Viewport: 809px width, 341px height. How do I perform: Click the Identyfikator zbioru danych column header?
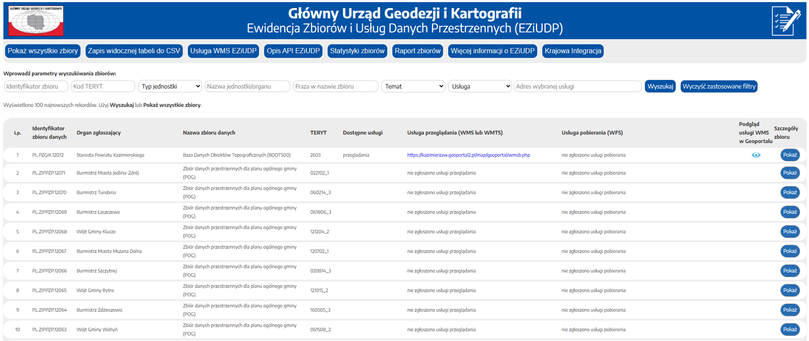pyautogui.click(x=49, y=133)
